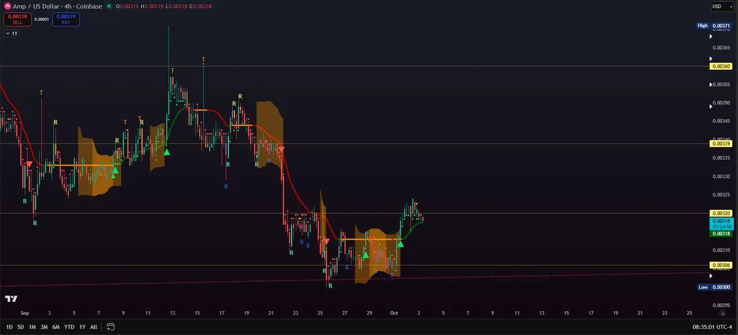Select the 3M date range
The width and height of the screenshot is (738, 335).
point(44,326)
